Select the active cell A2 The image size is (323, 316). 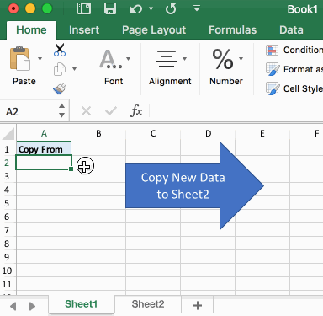pyautogui.click(x=44, y=163)
